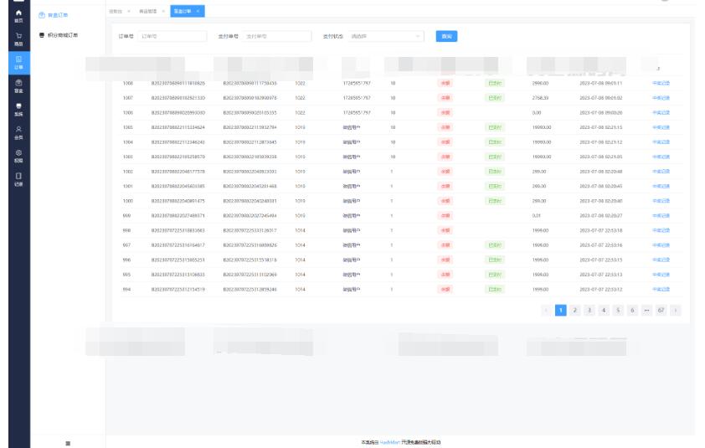
Task: Jump to page 67 in pagination
Action: [x=661, y=310]
